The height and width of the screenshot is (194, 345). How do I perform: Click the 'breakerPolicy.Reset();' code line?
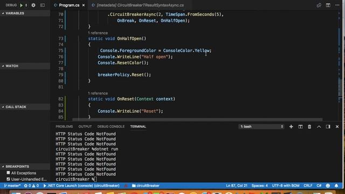pos(125,75)
